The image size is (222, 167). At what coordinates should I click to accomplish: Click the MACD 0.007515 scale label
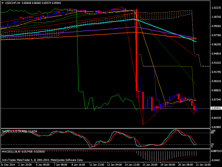[216, 151]
